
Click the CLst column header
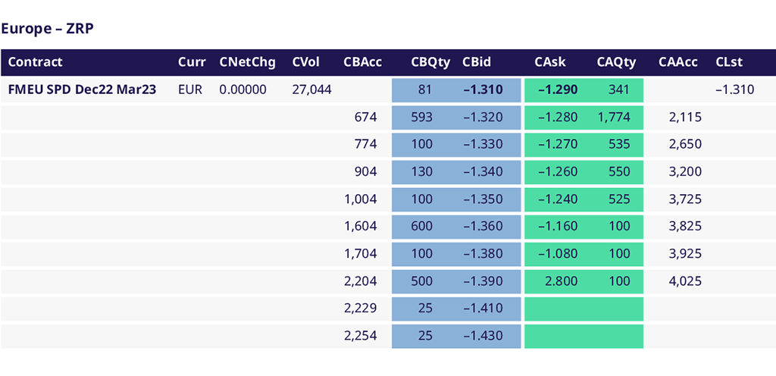pos(727,62)
